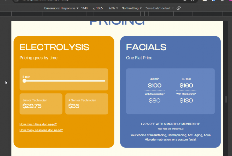232x156 pixels.
Task: Click the '60 min' facial label
Action: pyautogui.click(x=186, y=79)
